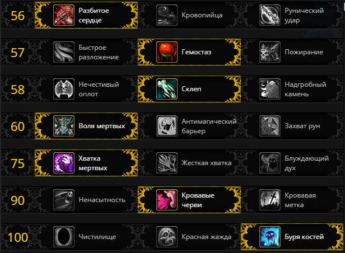Image resolution: width=345 pixels, height=253 pixels.
Task: Select the Разбитое сердце talent icon
Action: coord(64,15)
